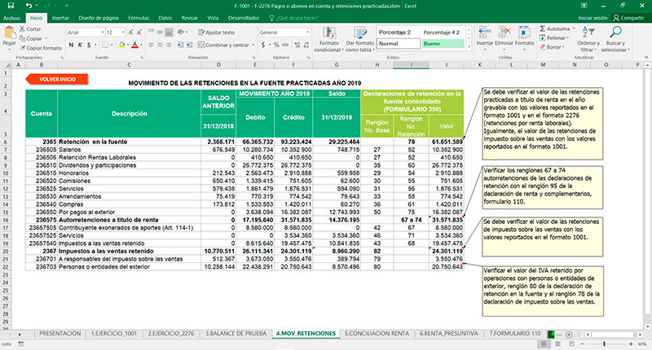Toggle align text left
This screenshot has height=350, width=652.
point(151,45)
